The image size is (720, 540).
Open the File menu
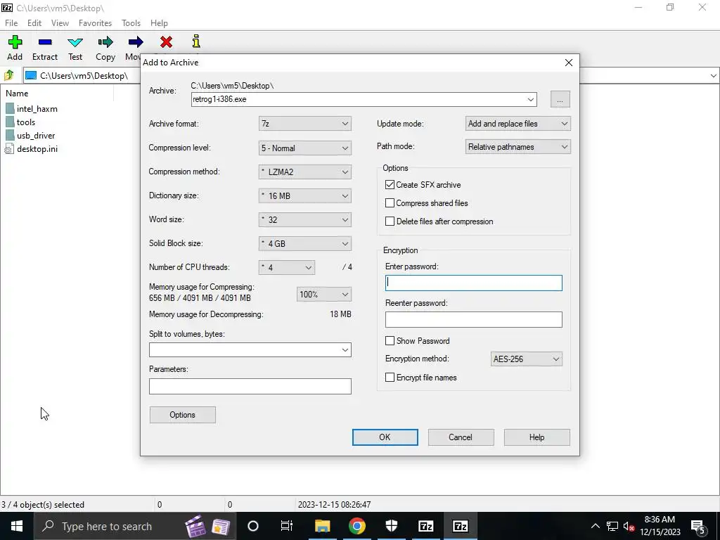pos(11,23)
